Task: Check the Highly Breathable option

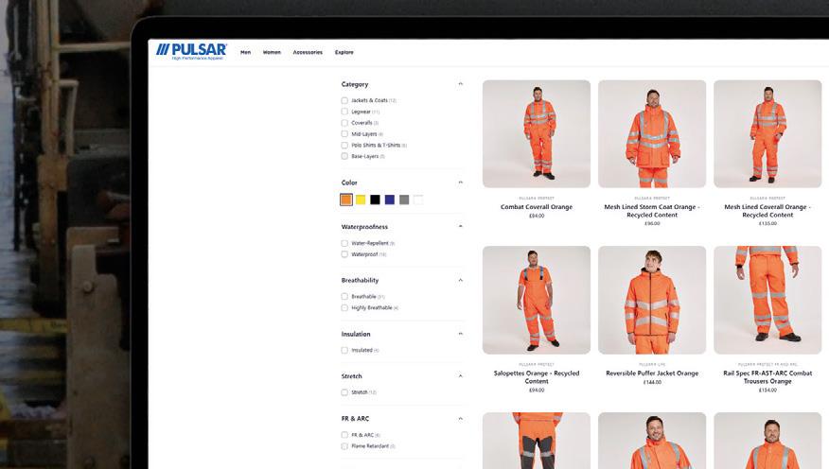Action: 344,308
